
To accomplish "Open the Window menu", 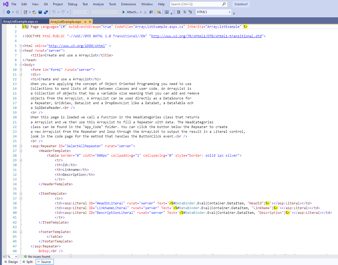I will [147, 4].
